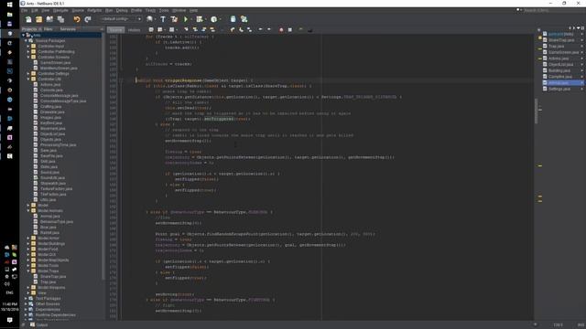586x329 pixels.
Task: Select Crafting.java in project tree
Action: click(50, 107)
